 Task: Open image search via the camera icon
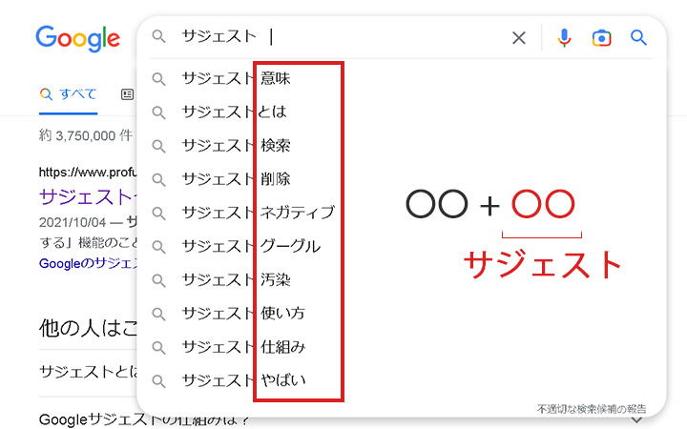(x=601, y=38)
